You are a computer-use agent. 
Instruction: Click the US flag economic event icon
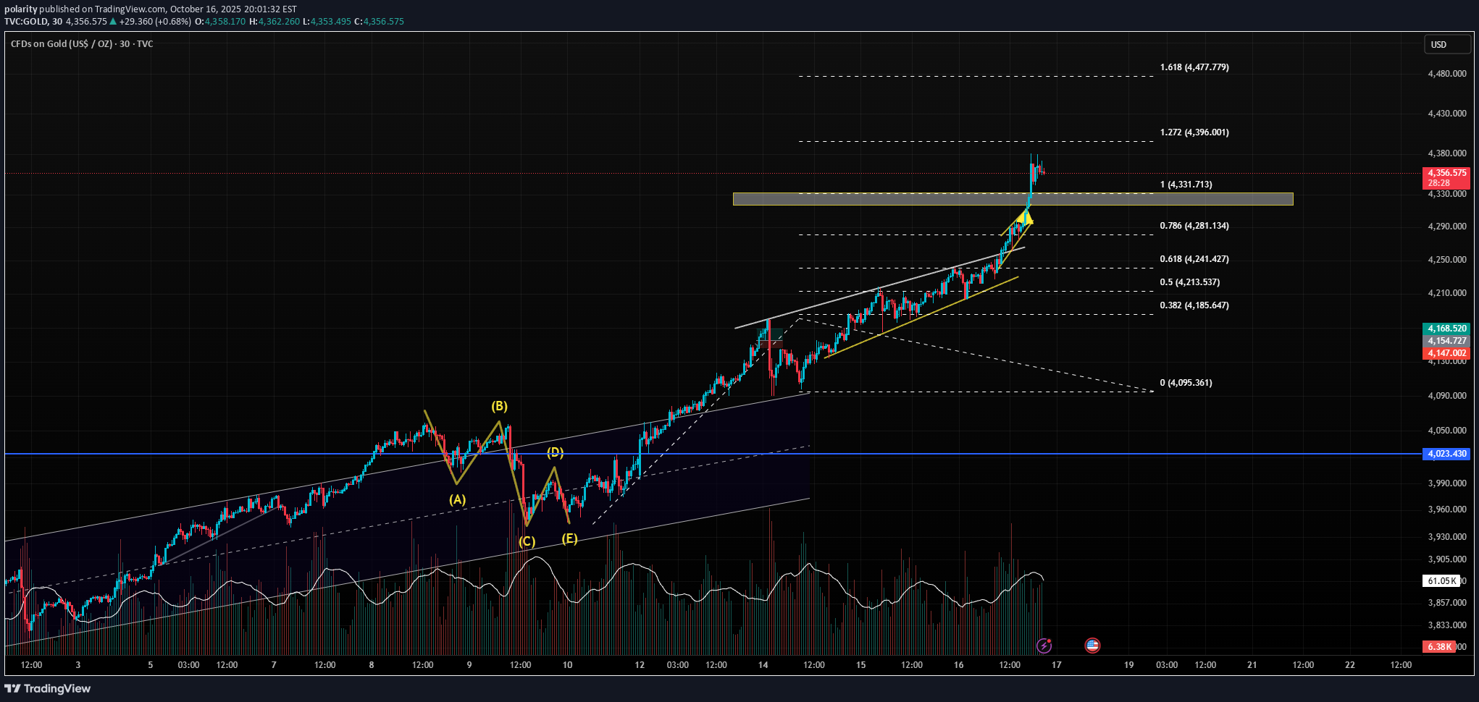click(1092, 646)
